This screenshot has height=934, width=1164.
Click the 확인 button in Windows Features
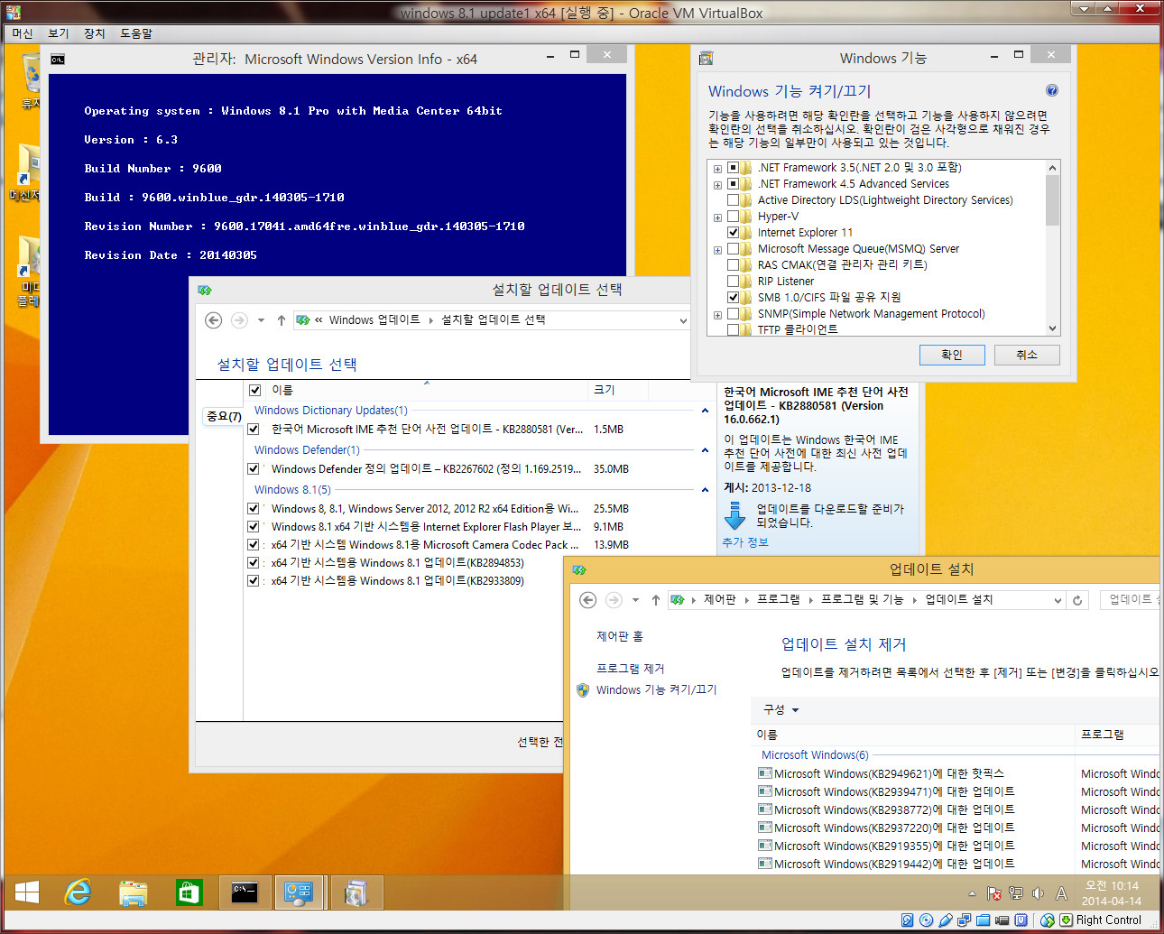tap(952, 355)
